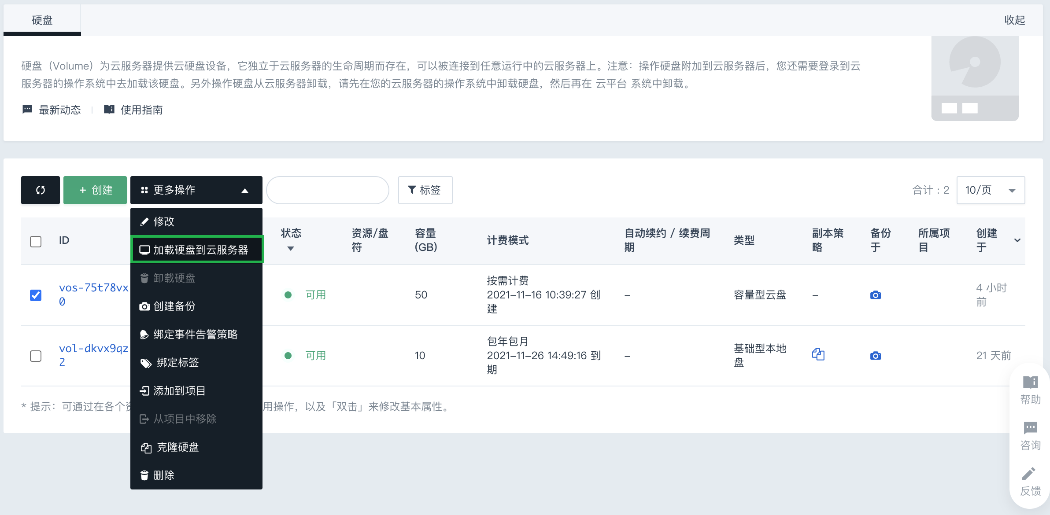The width and height of the screenshot is (1050, 515).
Task: Select 绑定标签 menu item
Action: (196, 362)
